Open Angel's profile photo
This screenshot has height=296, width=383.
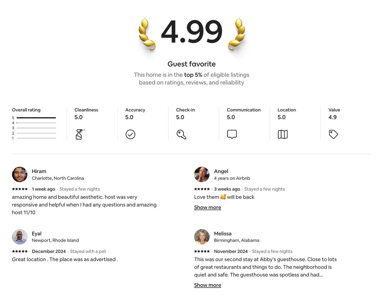tap(202, 175)
